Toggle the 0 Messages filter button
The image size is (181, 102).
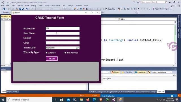(140, 72)
